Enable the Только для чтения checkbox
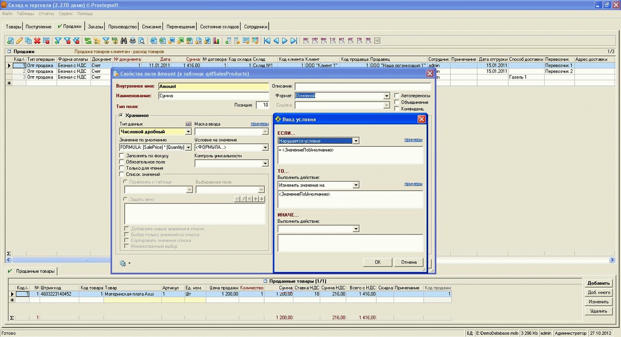This screenshot has width=621, height=337. 122,168
